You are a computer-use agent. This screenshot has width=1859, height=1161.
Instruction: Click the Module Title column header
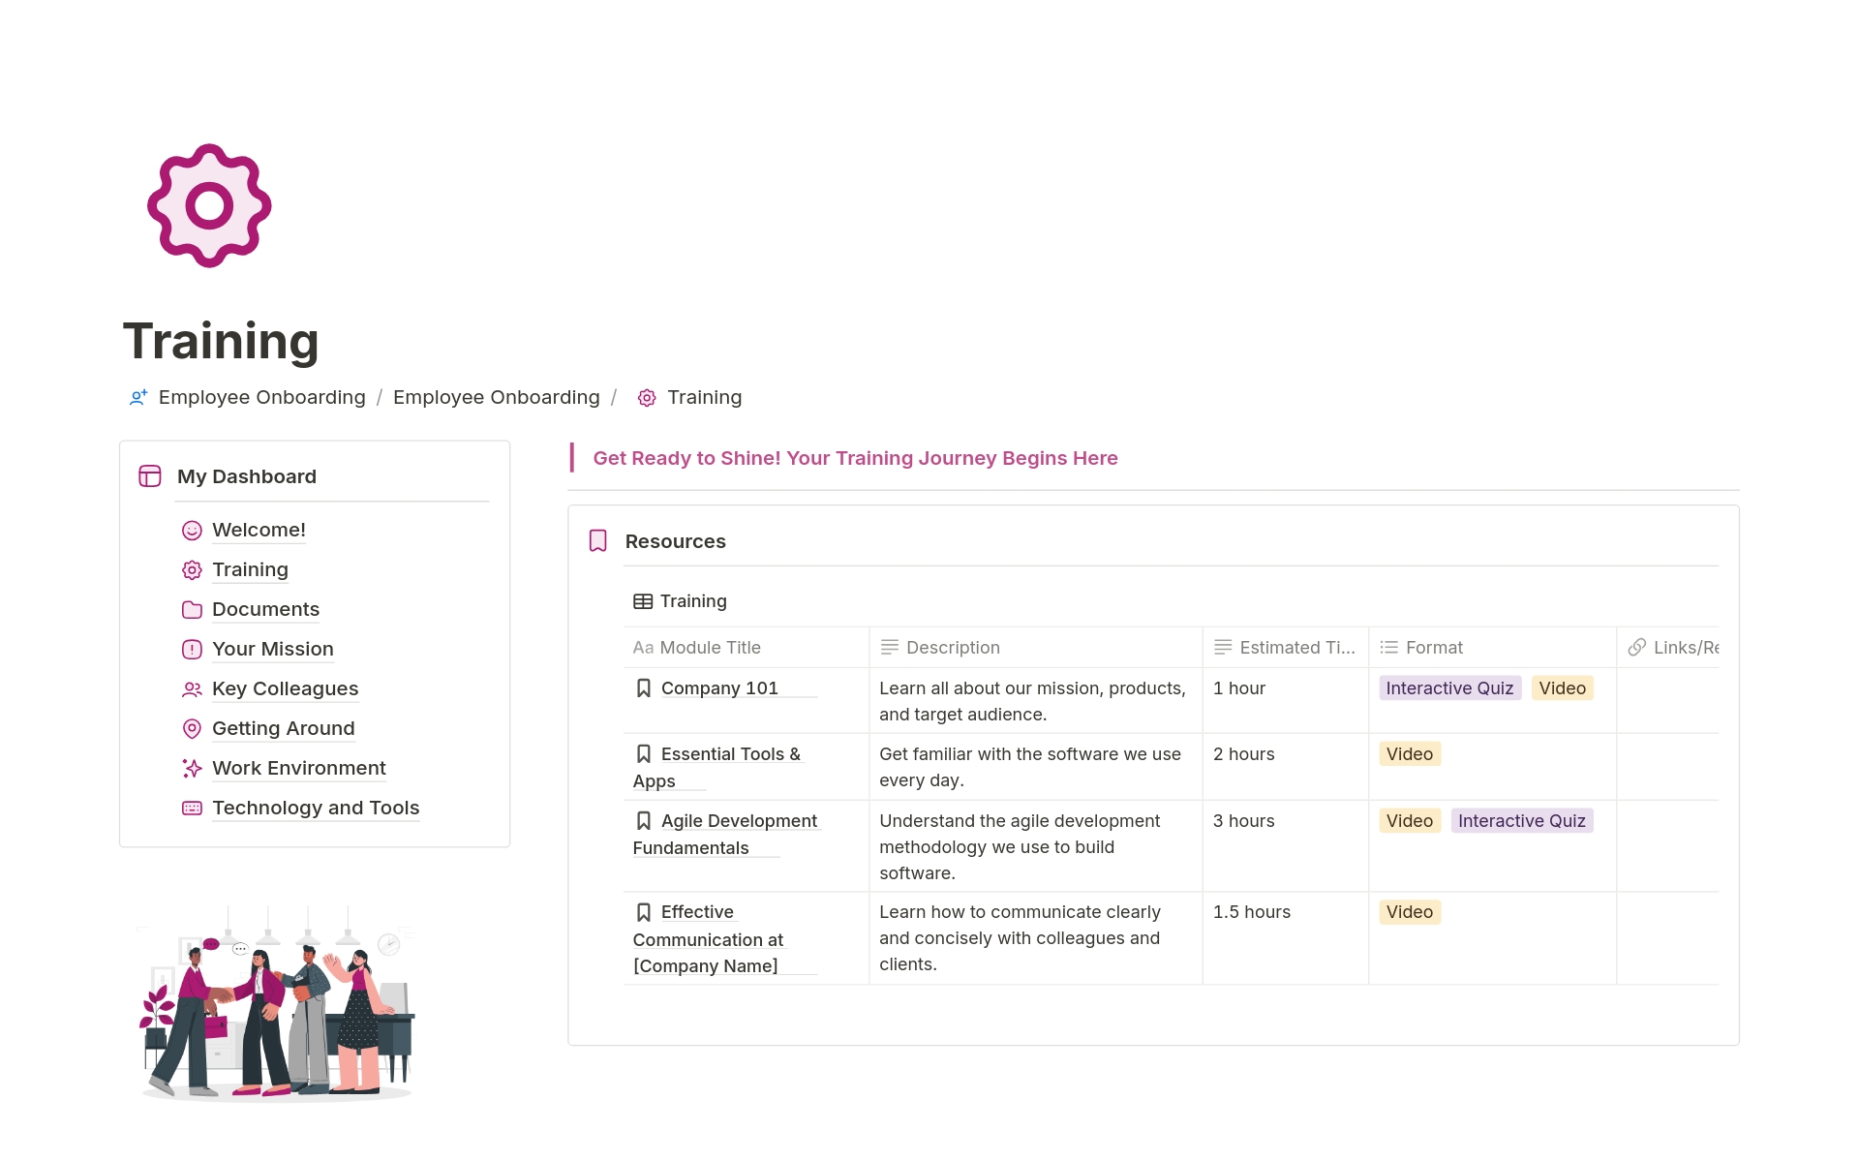pyautogui.click(x=710, y=648)
